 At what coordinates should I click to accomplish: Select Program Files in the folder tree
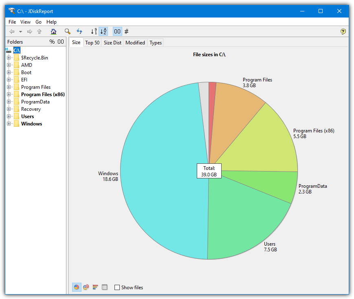click(x=36, y=87)
